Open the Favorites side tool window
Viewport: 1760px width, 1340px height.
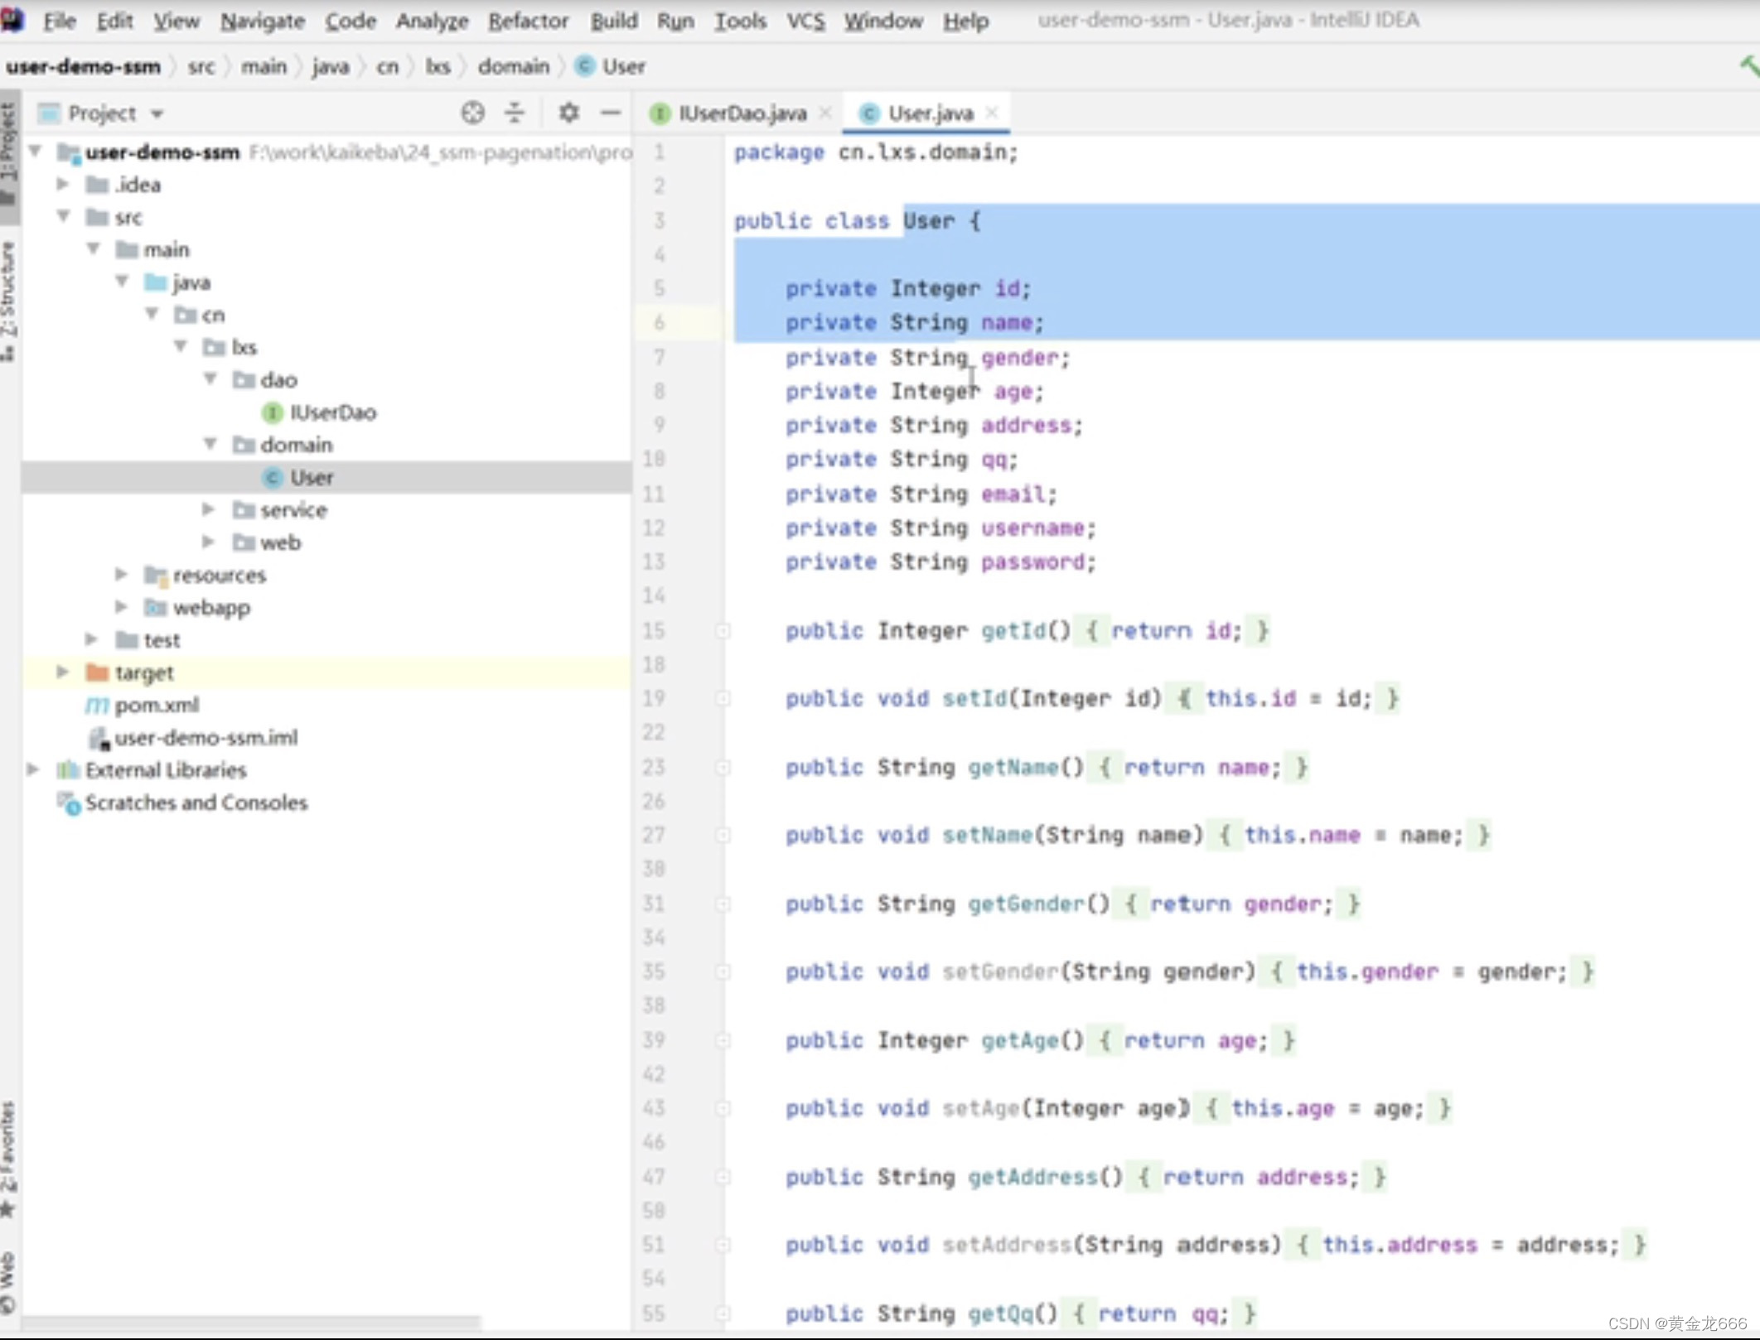tap(8, 1159)
